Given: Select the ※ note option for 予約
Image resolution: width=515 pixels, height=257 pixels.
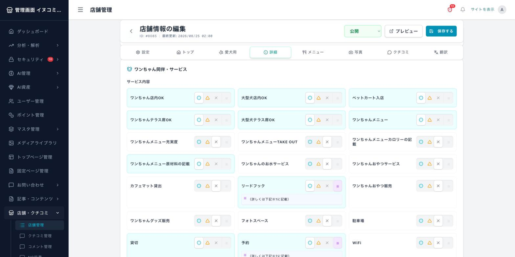Looking at the screenshot, I should point(338,243).
